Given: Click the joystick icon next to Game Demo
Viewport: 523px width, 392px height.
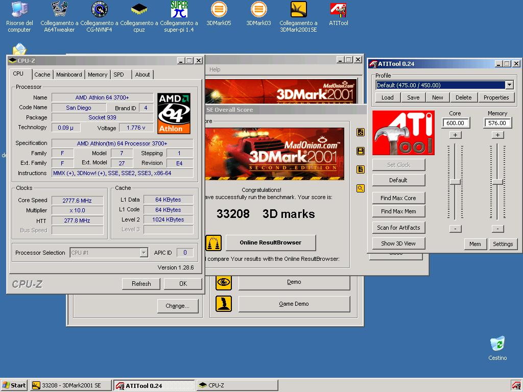Looking at the screenshot, I should (224, 304).
